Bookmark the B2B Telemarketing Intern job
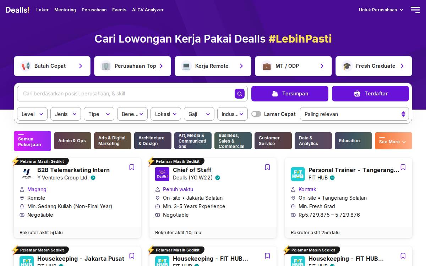Image resolution: width=426 pixels, height=266 pixels. click(x=132, y=167)
